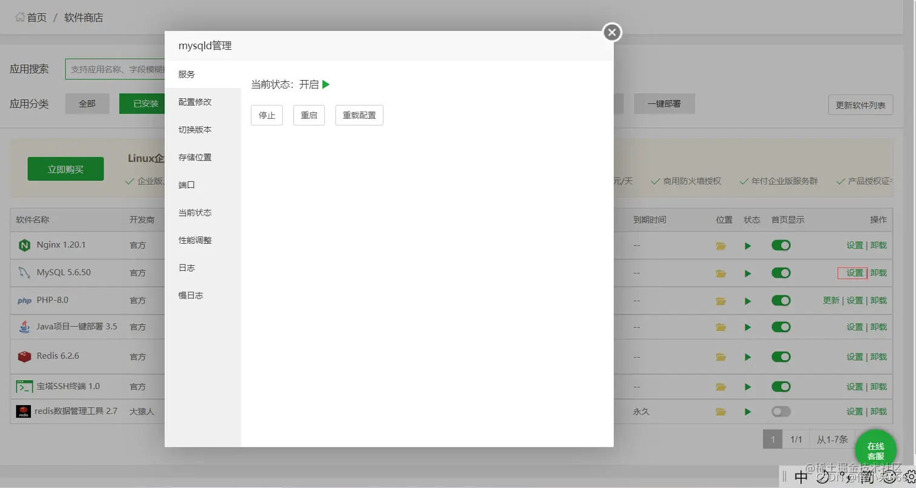
Task: Click redis数据管理工具 row status play icon
Action: click(x=748, y=412)
